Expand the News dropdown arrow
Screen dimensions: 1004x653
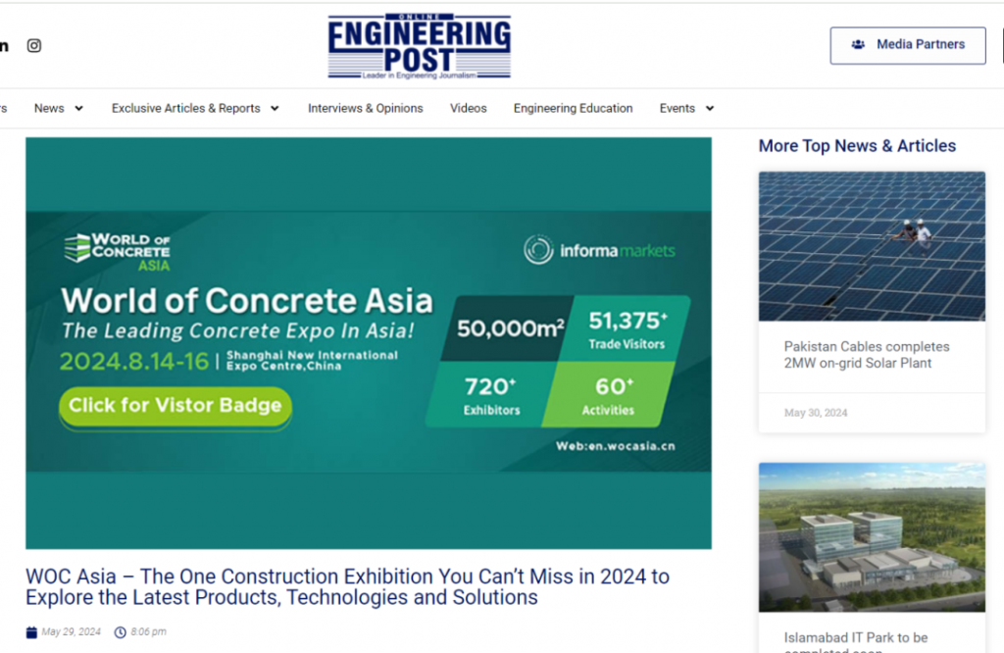78,109
